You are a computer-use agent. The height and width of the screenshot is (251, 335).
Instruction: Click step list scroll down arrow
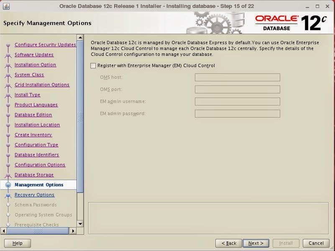(x=80, y=224)
